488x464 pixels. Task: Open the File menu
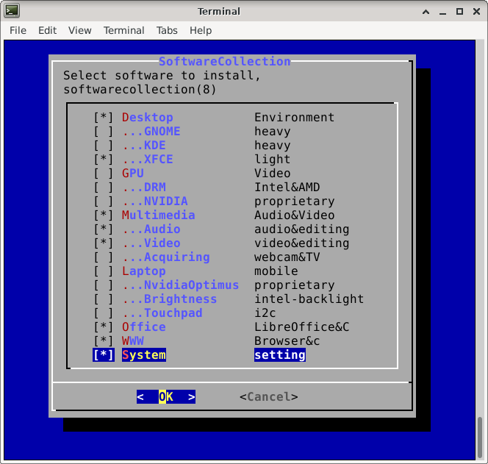coord(18,30)
